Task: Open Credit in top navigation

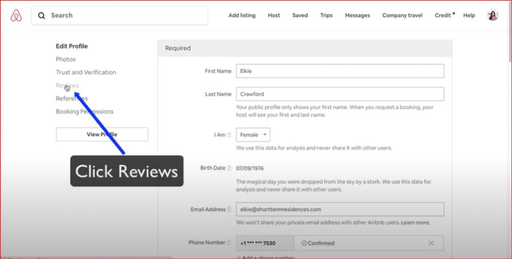Action: coord(443,15)
